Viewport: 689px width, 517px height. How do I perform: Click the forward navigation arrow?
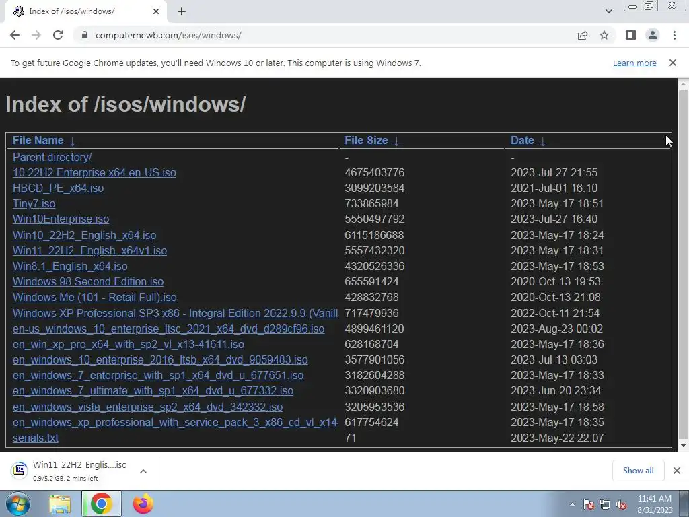coord(36,35)
